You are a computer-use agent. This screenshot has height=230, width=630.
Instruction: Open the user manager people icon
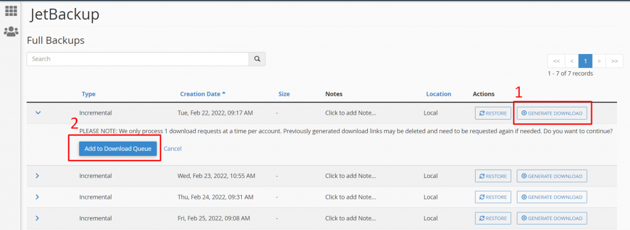click(x=11, y=32)
